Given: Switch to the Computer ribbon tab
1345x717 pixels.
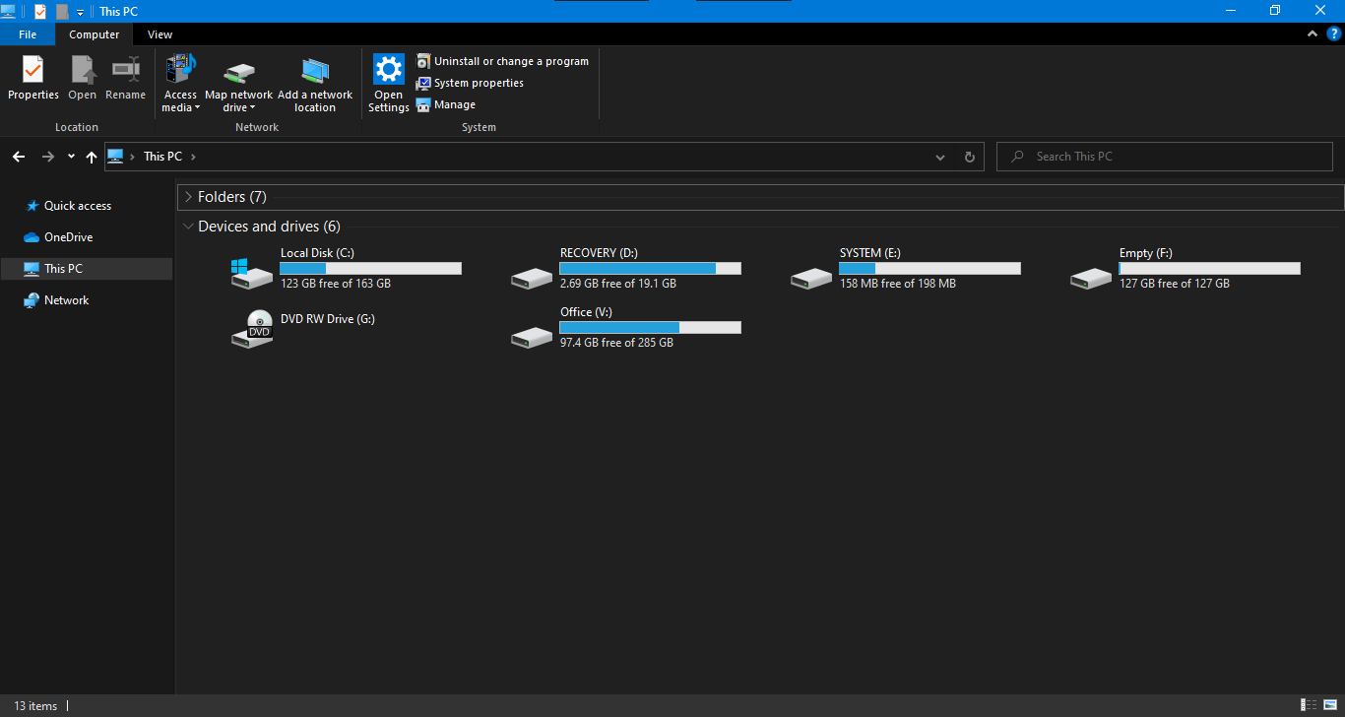Looking at the screenshot, I should [x=95, y=34].
